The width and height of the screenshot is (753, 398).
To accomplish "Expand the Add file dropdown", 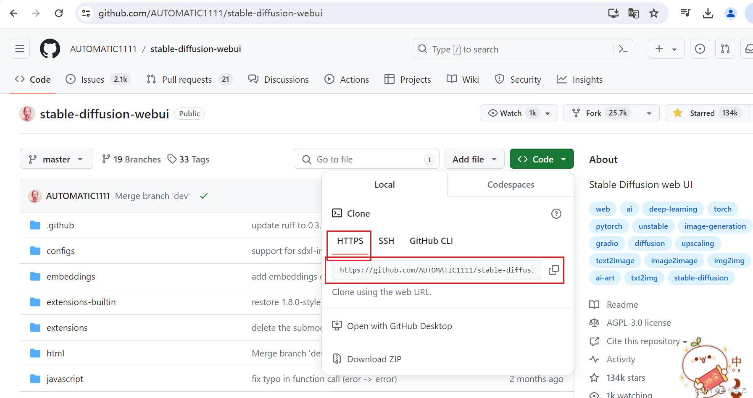I will pyautogui.click(x=474, y=159).
